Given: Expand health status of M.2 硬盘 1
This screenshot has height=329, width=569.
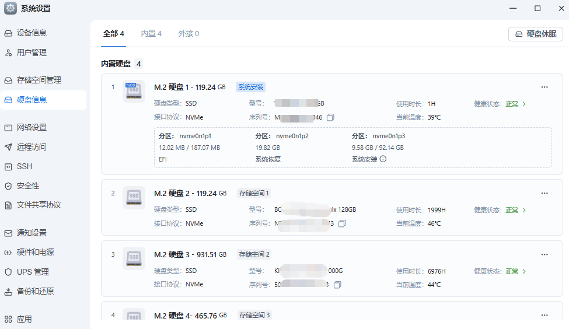Looking at the screenshot, I should [x=524, y=104].
